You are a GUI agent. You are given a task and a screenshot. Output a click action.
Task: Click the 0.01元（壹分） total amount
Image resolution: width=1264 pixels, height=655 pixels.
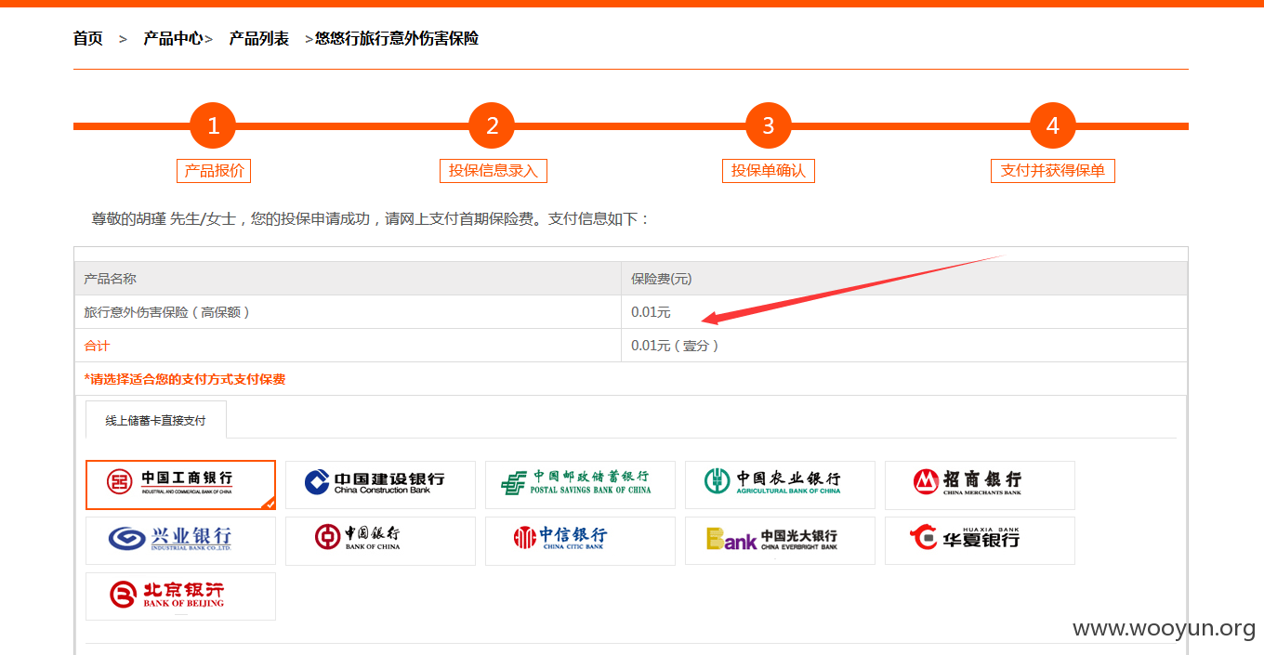point(676,346)
